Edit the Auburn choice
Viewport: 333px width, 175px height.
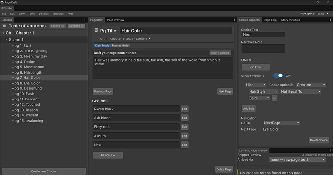[x=184, y=136]
